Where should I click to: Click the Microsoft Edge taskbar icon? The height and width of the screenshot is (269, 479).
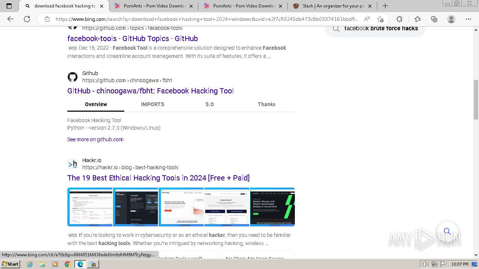(80, 264)
